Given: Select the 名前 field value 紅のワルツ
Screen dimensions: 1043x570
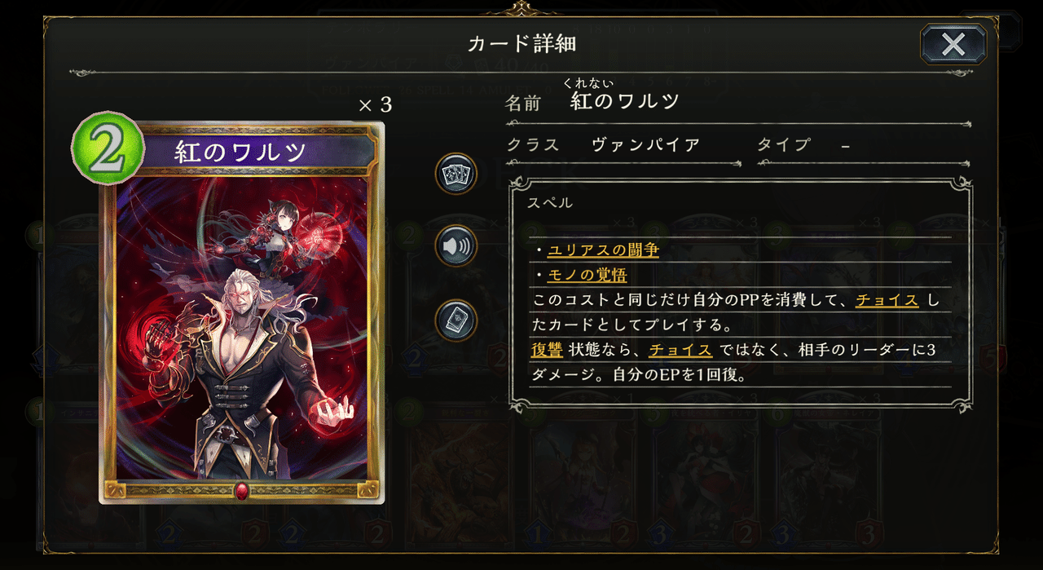Looking at the screenshot, I should [625, 101].
